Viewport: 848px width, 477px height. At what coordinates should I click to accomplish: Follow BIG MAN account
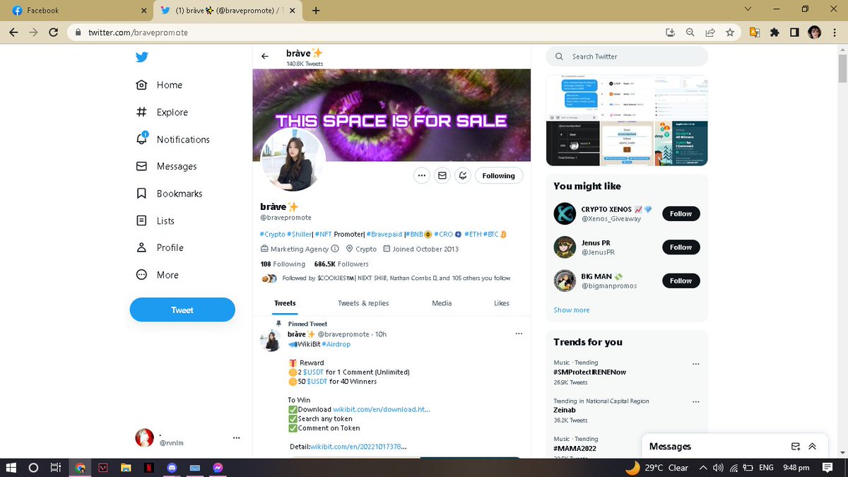click(x=681, y=281)
